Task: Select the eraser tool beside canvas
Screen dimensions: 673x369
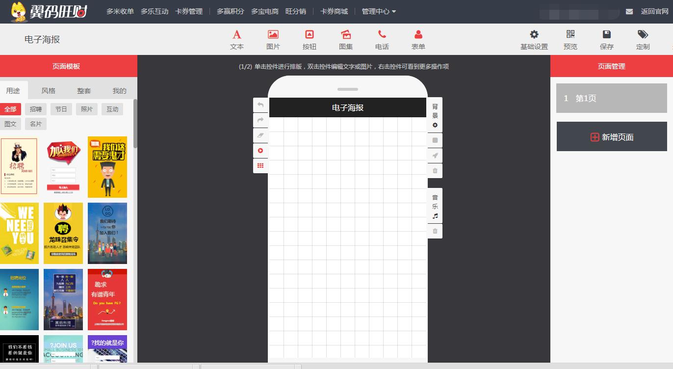Action: [260, 135]
